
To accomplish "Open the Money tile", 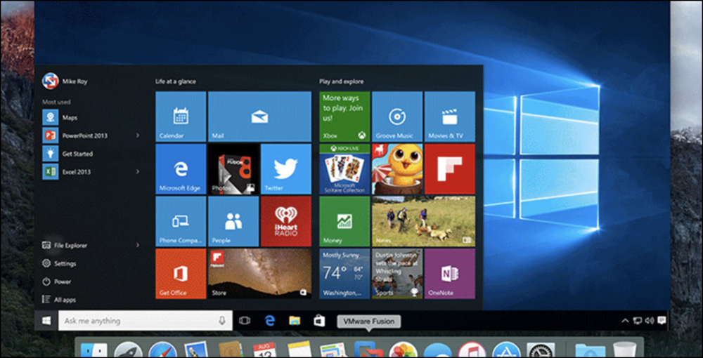I will point(344,221).
